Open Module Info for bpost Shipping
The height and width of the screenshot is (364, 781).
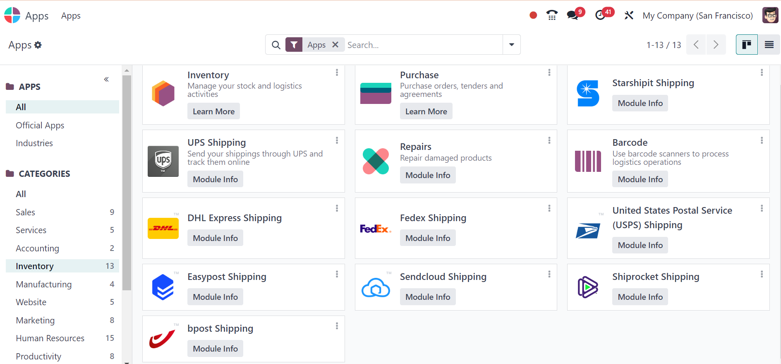215,349
